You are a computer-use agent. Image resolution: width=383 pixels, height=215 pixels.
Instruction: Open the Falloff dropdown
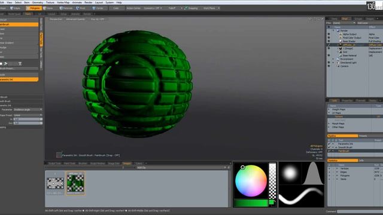coord(175,8)
